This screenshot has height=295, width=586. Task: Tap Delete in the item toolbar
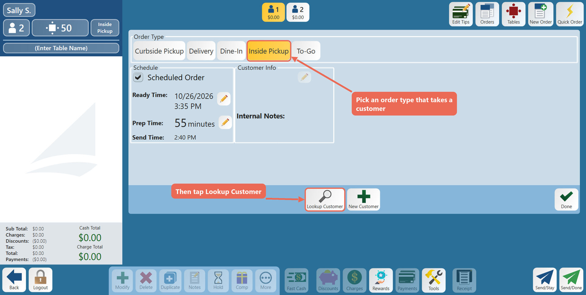coord(146,280)
